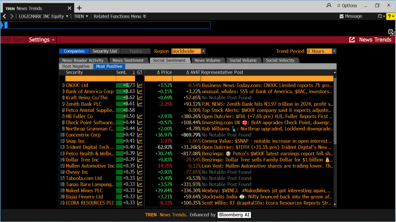Open the Snap Inc security link
The height and width of the screenshot is (222, 396).
coord(75,141)
